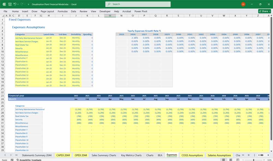Expand the Share button dropdown

point(270,11)
